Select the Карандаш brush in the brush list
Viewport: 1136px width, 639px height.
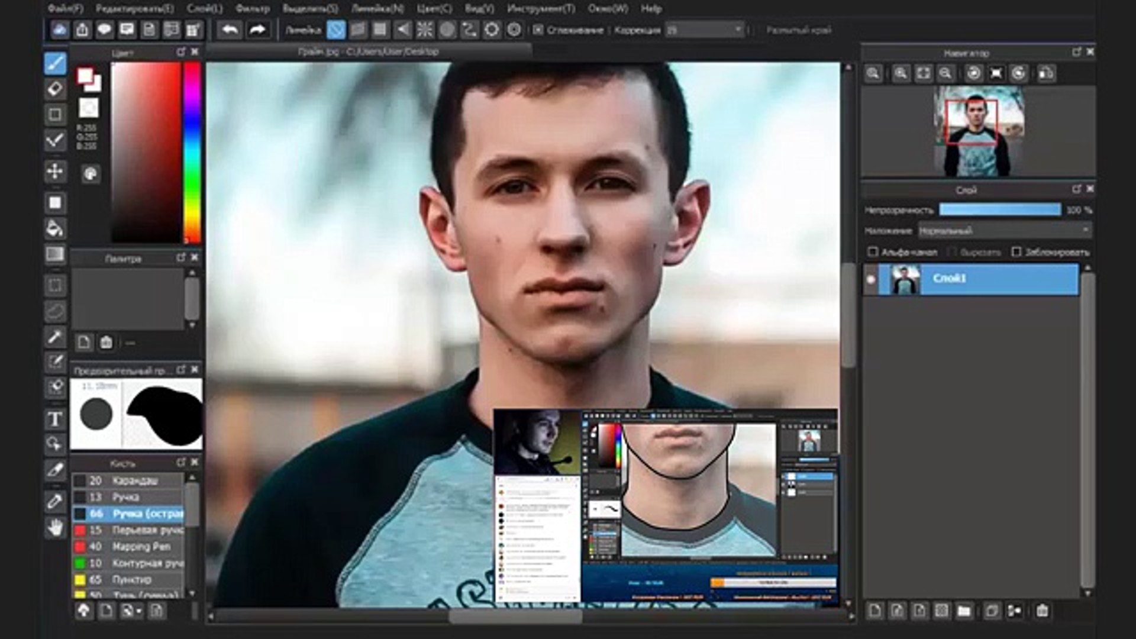coord(128,480)
